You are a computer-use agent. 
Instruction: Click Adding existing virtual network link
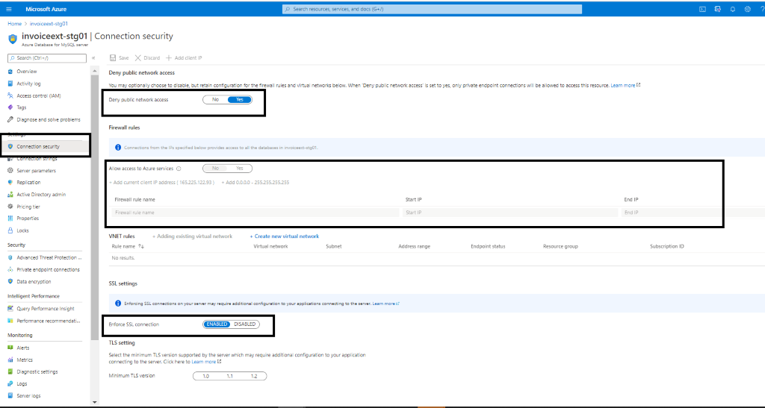tap(192, 236)
